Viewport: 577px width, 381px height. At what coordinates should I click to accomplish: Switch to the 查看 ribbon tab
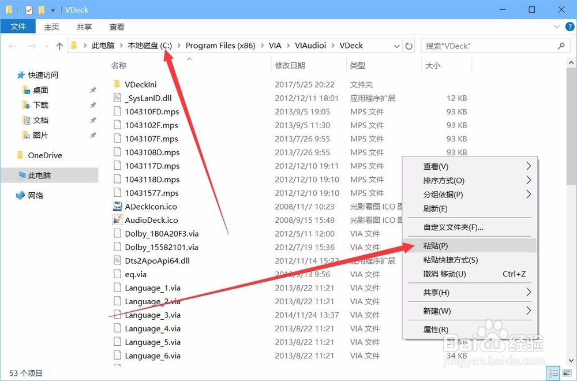click(x=115, y=26)
